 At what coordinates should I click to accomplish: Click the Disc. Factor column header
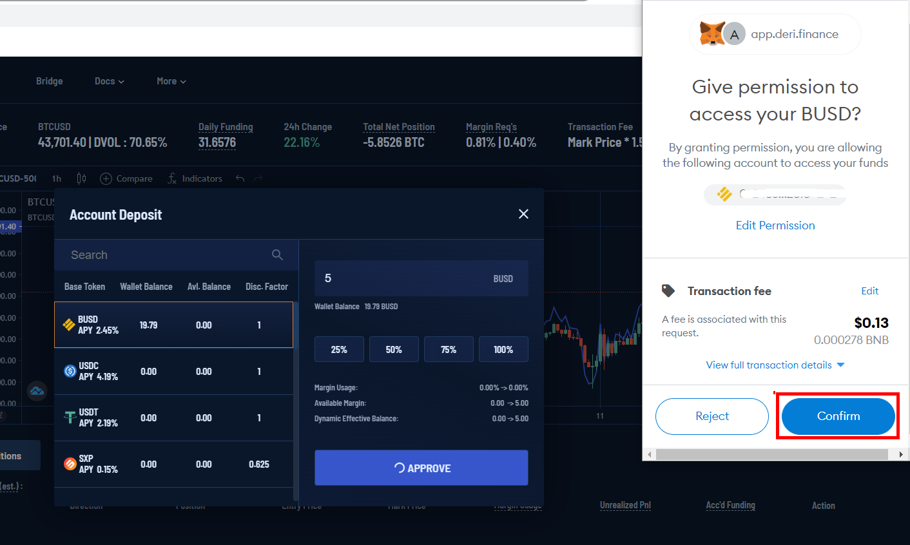(267, 287)
